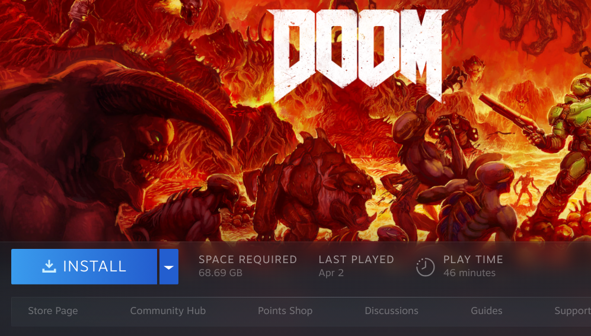Click the LAST PLAYED label

pos(356,260)
